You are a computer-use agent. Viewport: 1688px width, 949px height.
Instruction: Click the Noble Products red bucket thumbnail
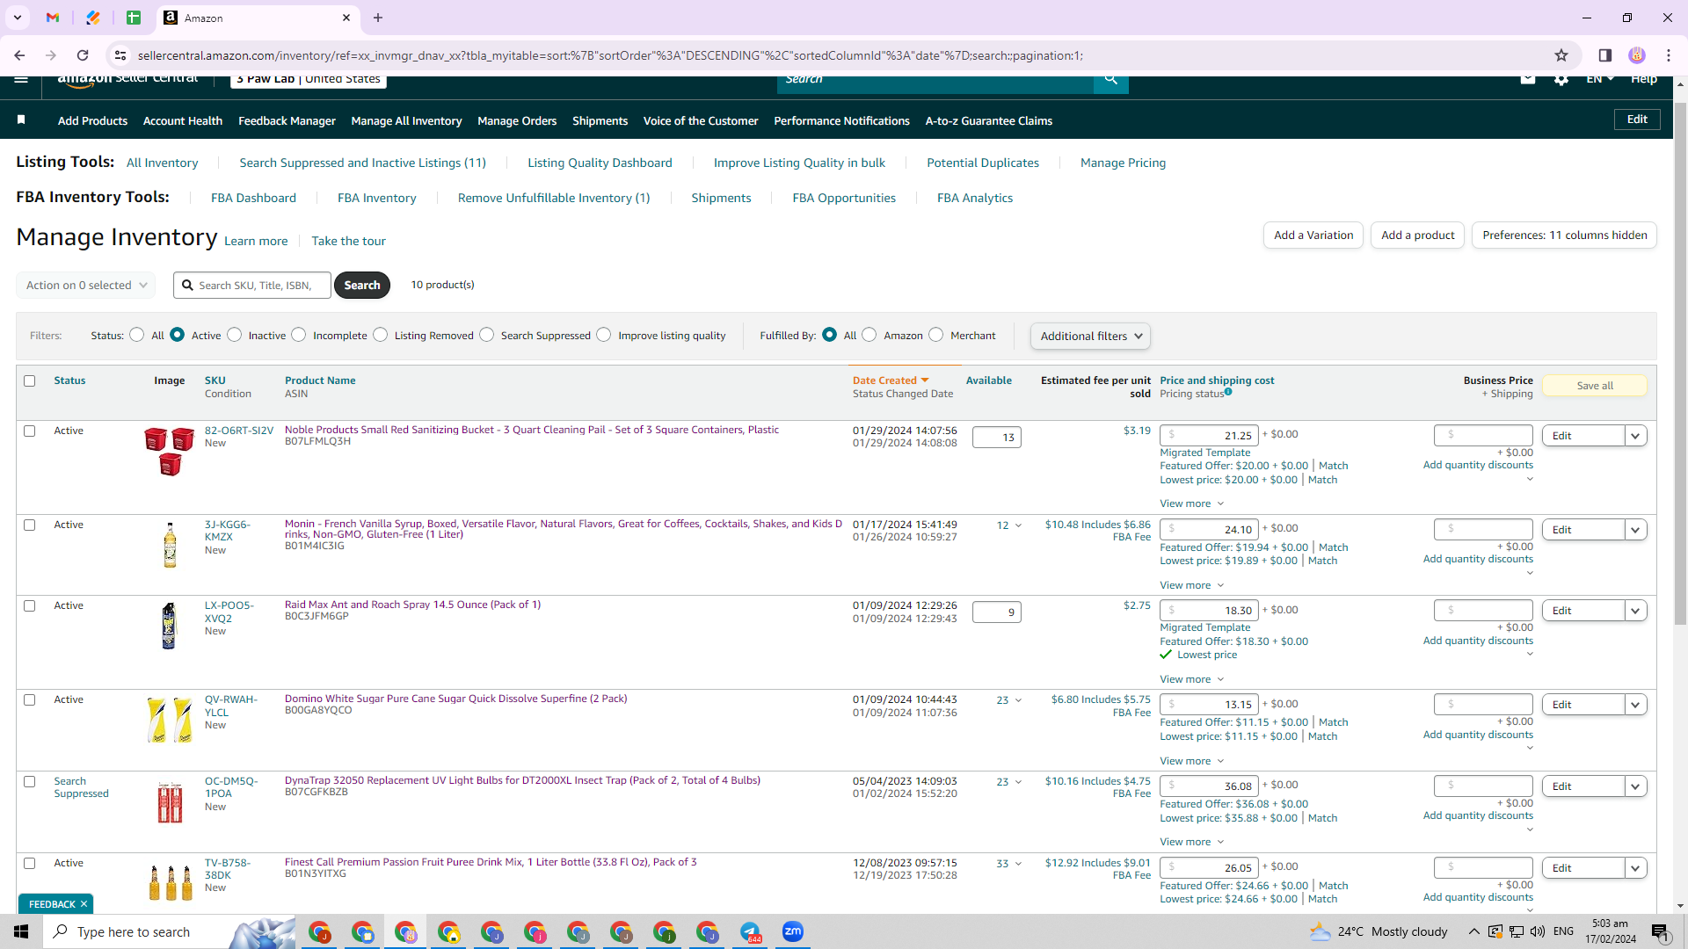pyautogui.click(x=170, y=452)
